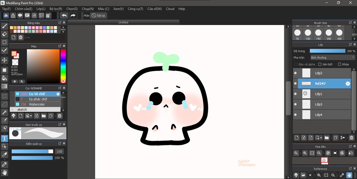Open the Tệp(F) menu
The image size is (357, 179).
[6, 9]
